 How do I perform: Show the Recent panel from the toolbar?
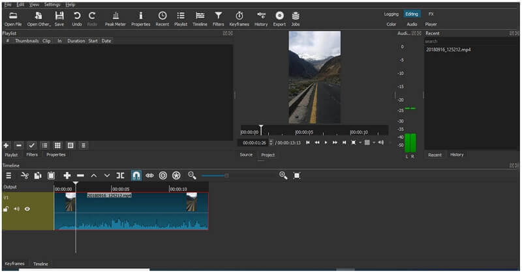[x=162, y=19]
